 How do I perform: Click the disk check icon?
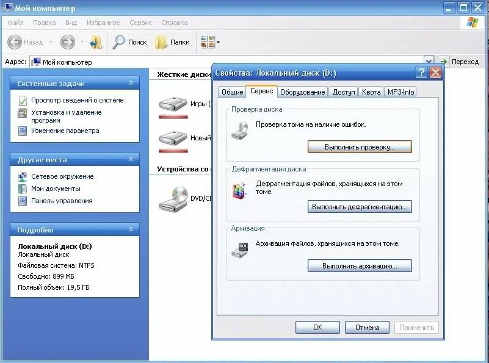240,130
